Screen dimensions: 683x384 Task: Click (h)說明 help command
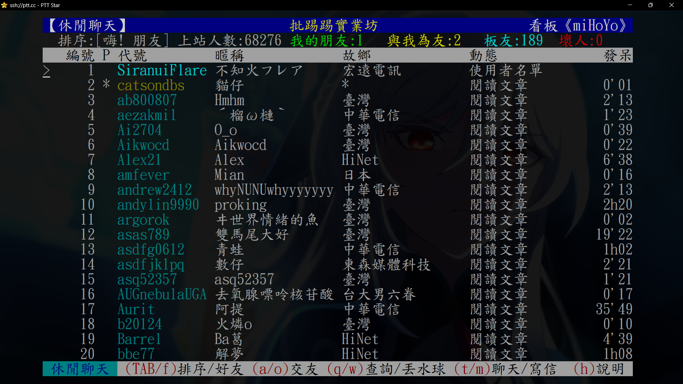point(599,369)
